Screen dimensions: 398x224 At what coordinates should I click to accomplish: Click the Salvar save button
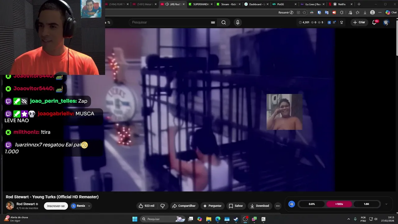pyautogui.click(x=236, y=206)
